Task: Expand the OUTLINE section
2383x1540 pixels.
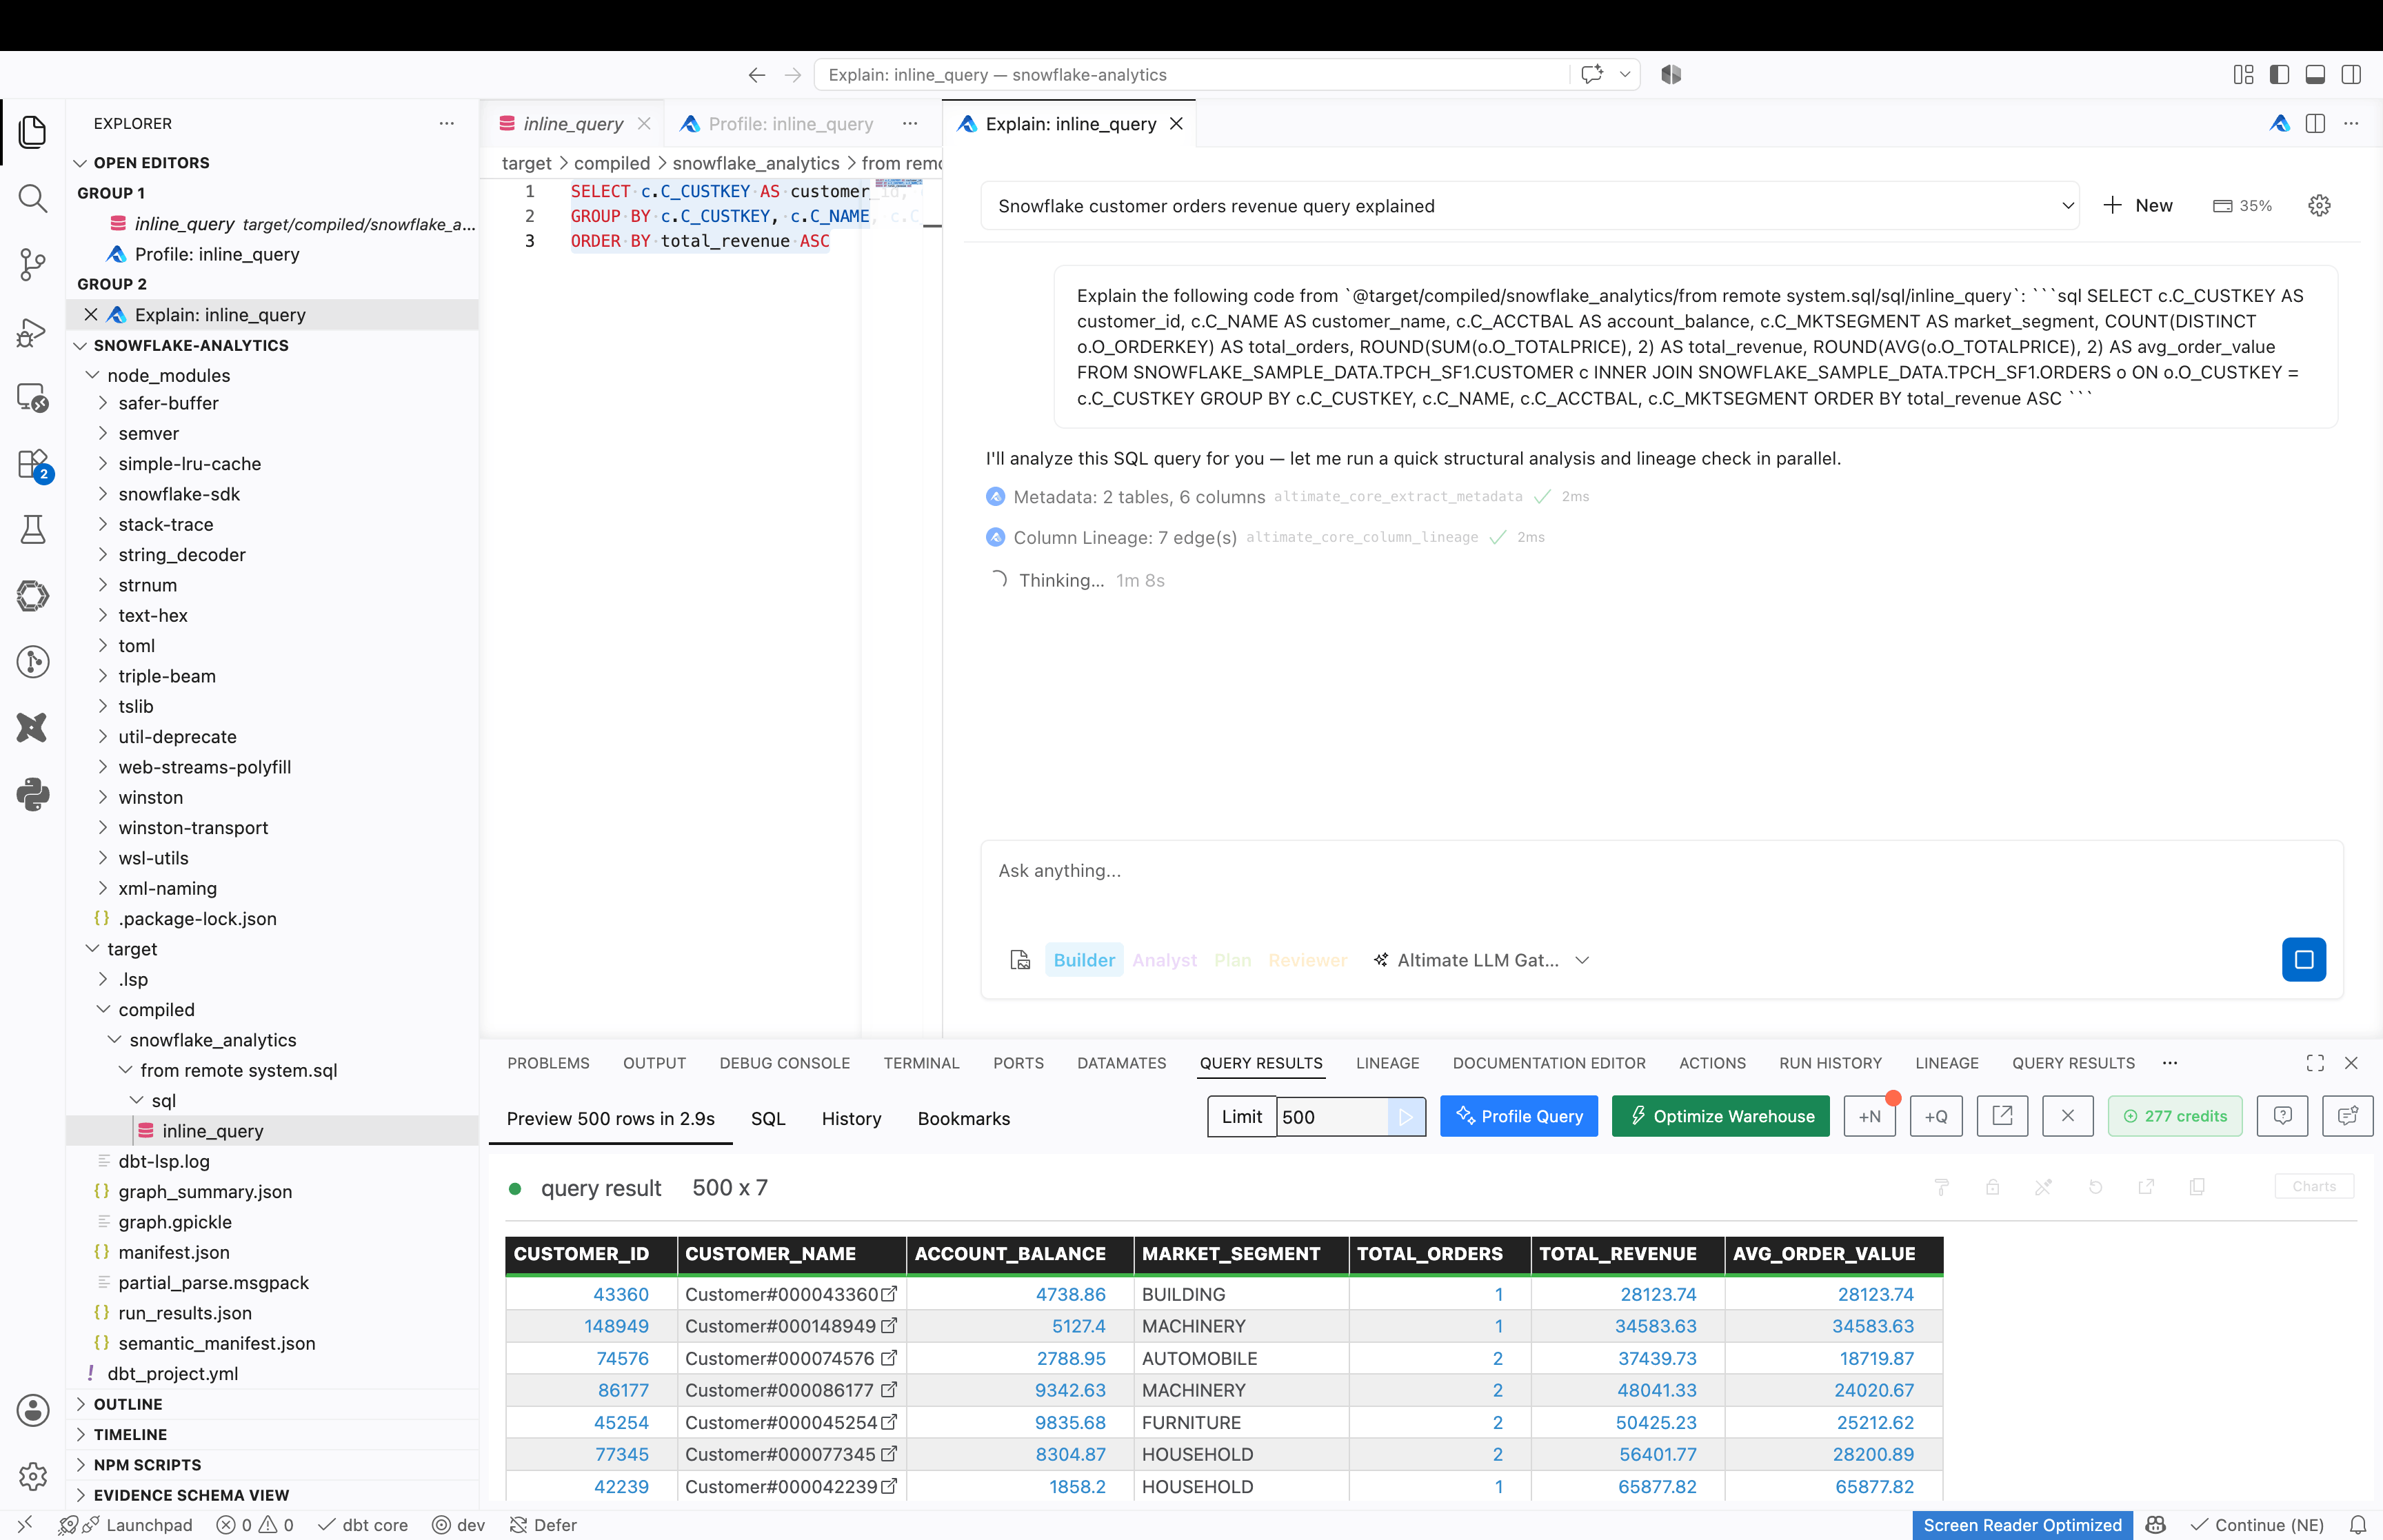Action: pos(128,1404)
